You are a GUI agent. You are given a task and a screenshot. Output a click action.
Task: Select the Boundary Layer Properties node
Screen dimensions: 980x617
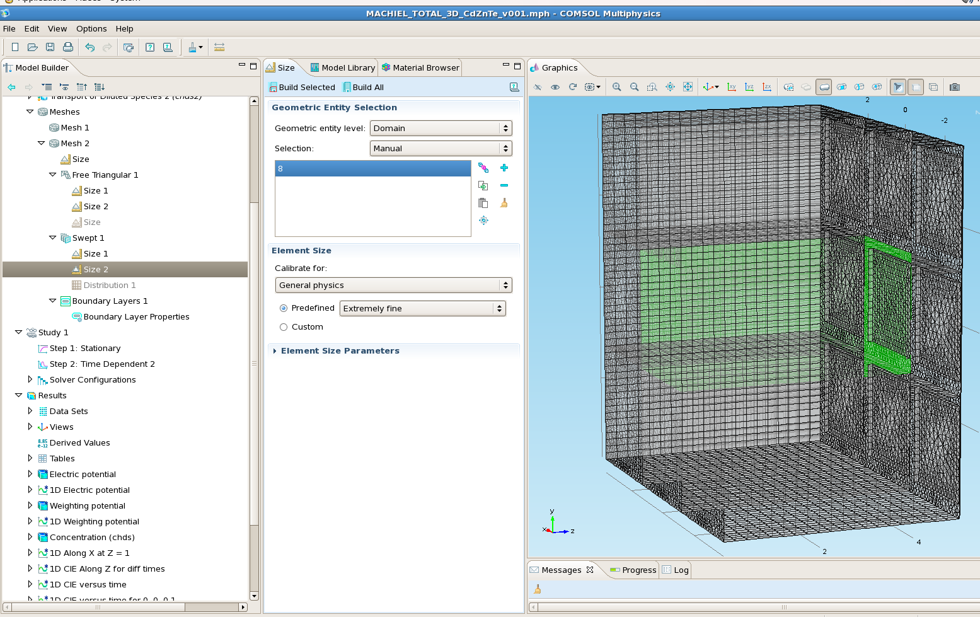[x=137, y=317]
